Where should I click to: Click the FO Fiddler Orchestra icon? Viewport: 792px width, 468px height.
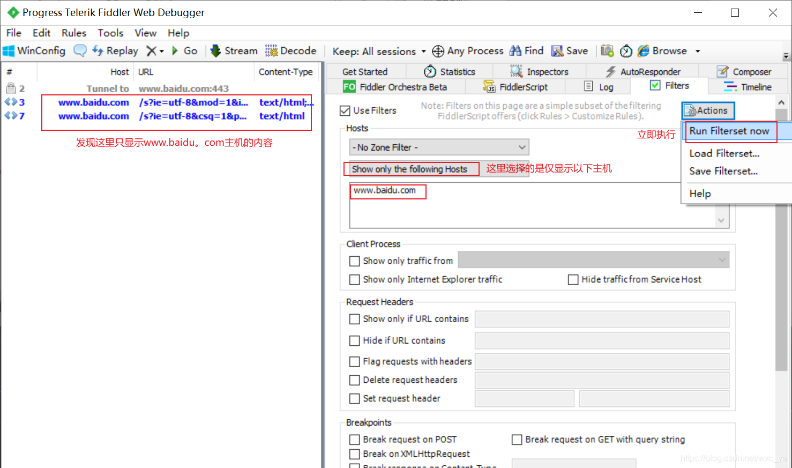pos(349,87)
